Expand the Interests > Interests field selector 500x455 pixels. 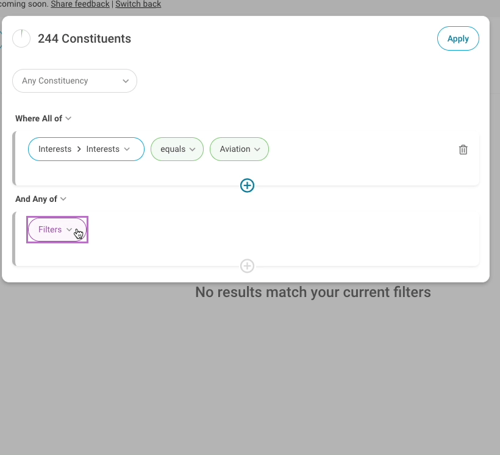coord(86,149)
